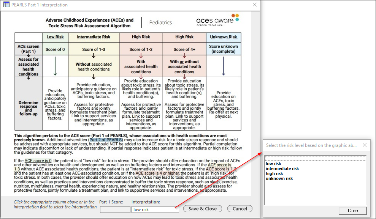Choose 'high risk' in the risk list
Image resolution: width=376 pixels, height=219 pixels.
tap(274, 173)
